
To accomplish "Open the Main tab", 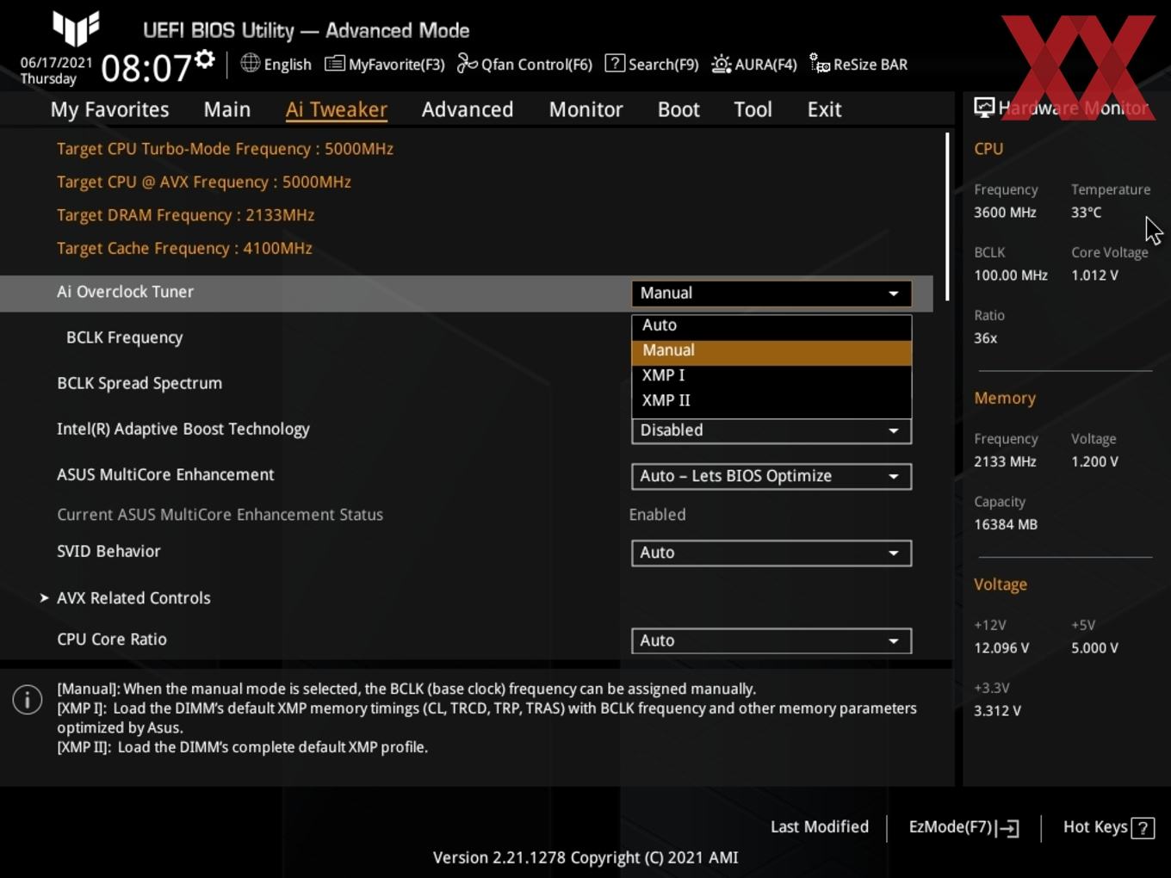I will [227, 109].
